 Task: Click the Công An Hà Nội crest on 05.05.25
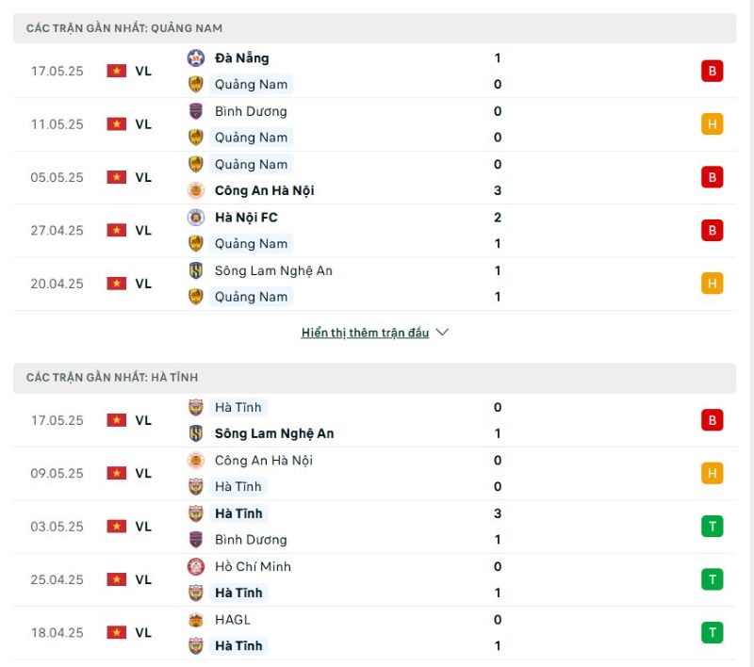point(196,190)
